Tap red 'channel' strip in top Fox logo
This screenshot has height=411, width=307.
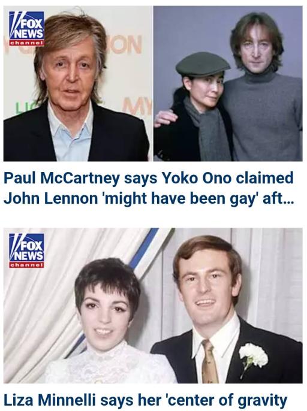point(26,43)
